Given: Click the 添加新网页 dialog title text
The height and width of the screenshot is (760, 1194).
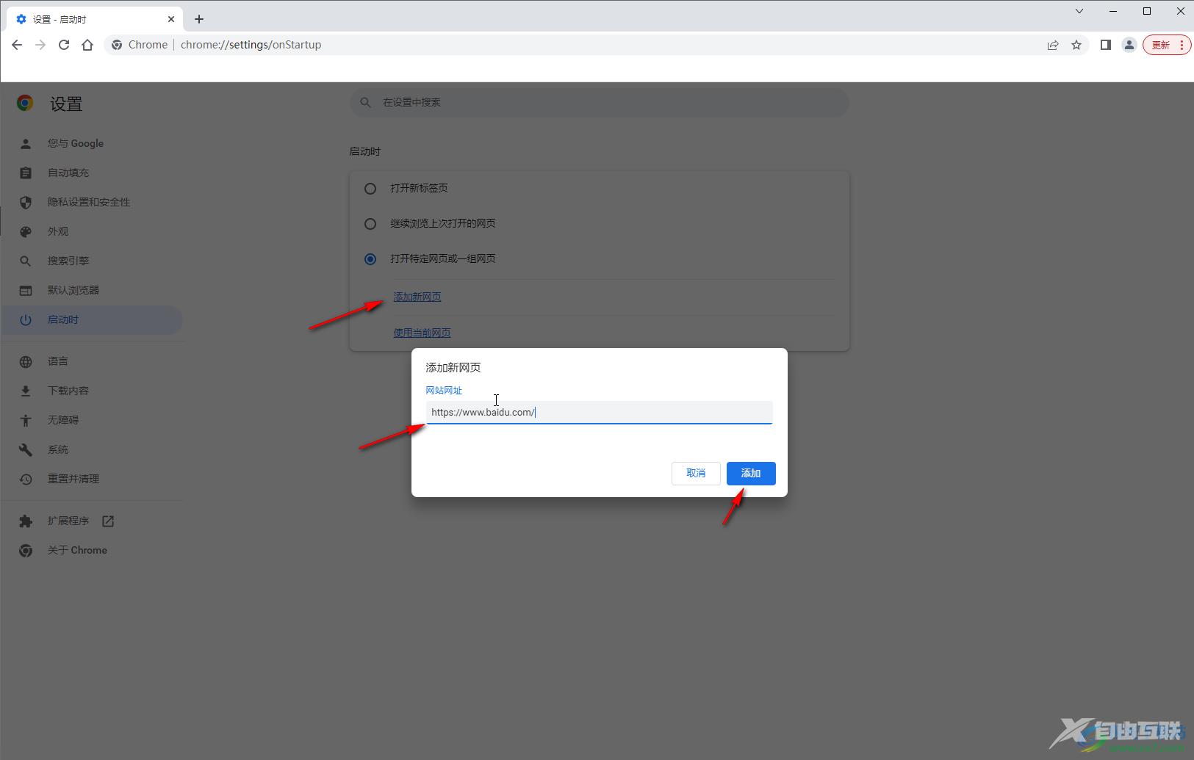Looking at the screenshot, I should tap(453, 367).
